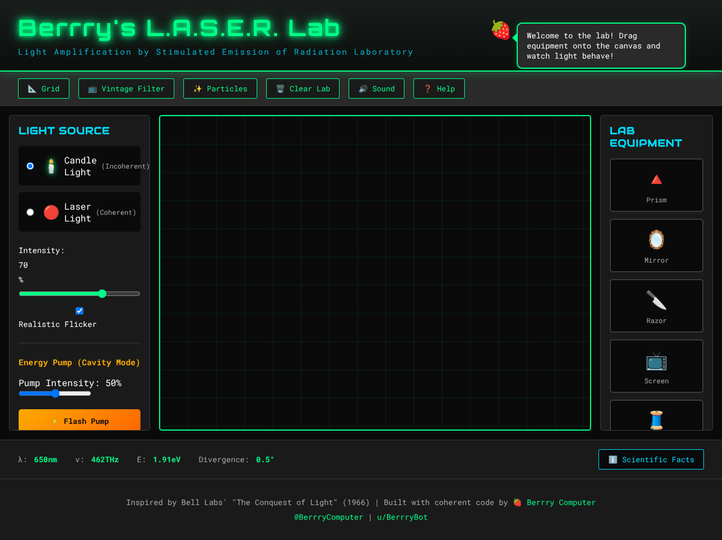The width and height of the screenshot is (722, 540).
Task: Click the red laser icon for Laser Light
Action: [51, 212]
